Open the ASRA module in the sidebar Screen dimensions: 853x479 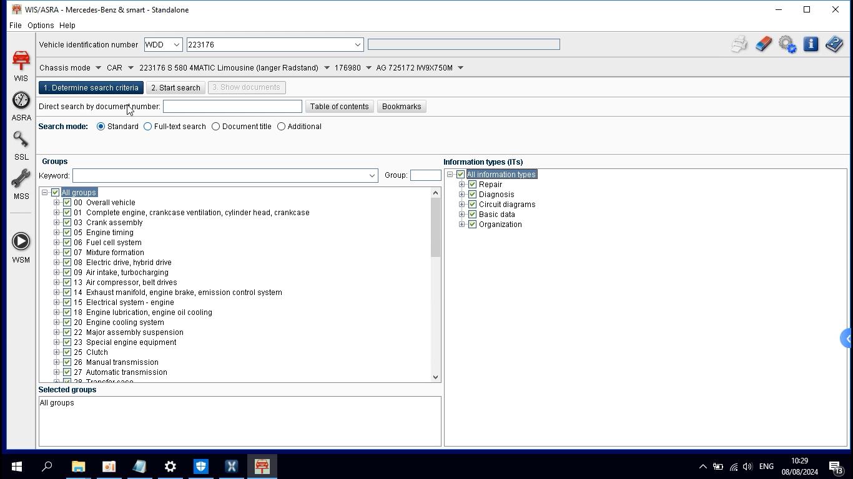coord(21,106)
